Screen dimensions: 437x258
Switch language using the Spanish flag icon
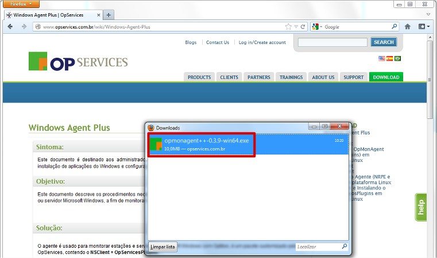click(x=390, y=58)
